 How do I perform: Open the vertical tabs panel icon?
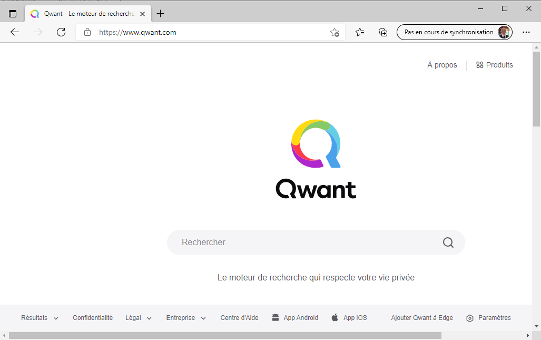pyautogui.click(x=13, y=14)
